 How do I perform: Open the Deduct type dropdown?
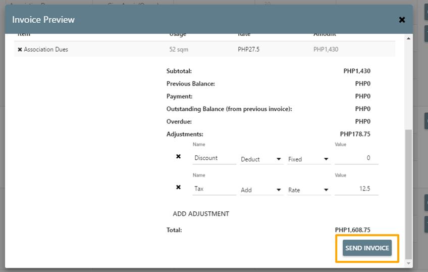261,159
